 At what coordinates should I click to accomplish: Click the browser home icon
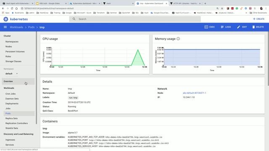pyautogui.click(x=16, y=8)
